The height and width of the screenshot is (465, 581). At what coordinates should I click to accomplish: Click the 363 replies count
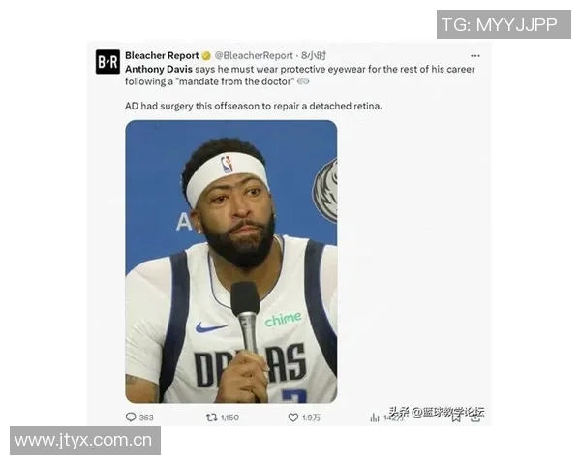click(146, 418)
